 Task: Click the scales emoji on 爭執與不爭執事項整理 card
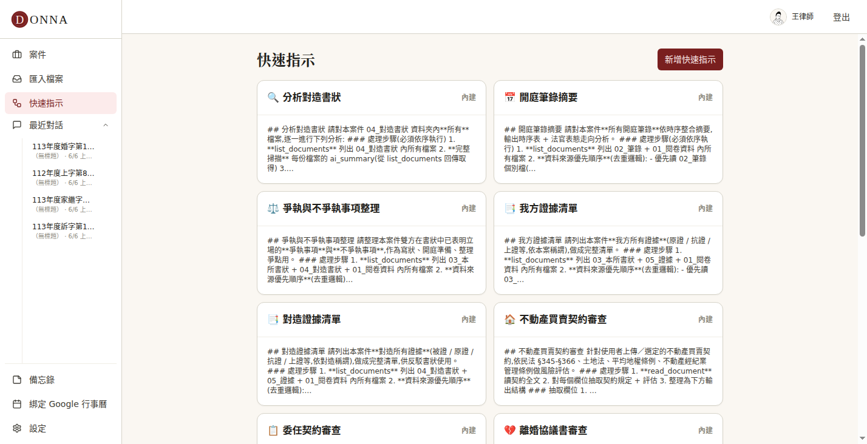[x=273, y=209]
